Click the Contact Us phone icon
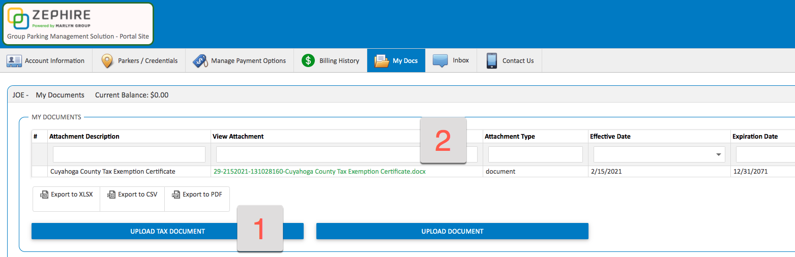The image size is (795, 257). (491, 60)
